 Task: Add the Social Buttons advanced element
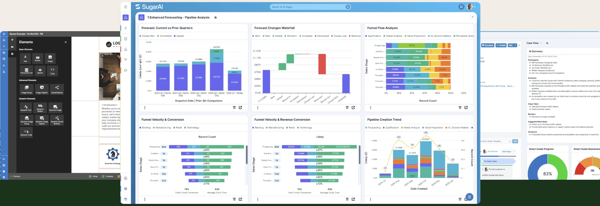tap(57, 89)
